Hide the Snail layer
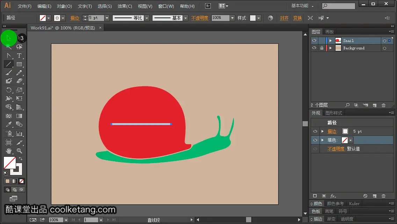 tap(314, 41)
